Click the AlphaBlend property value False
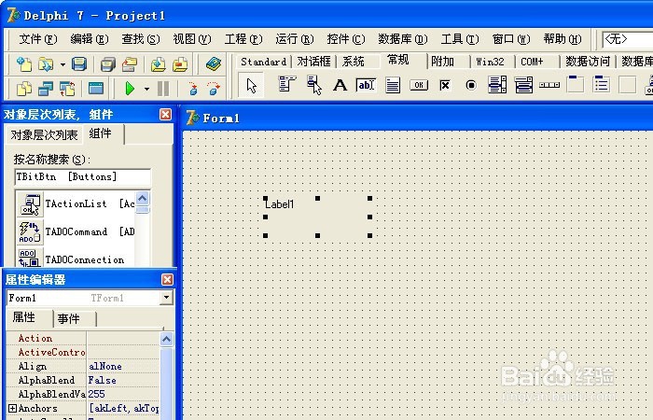The height and width of the screenshot is (420, 653). point(123,381)
